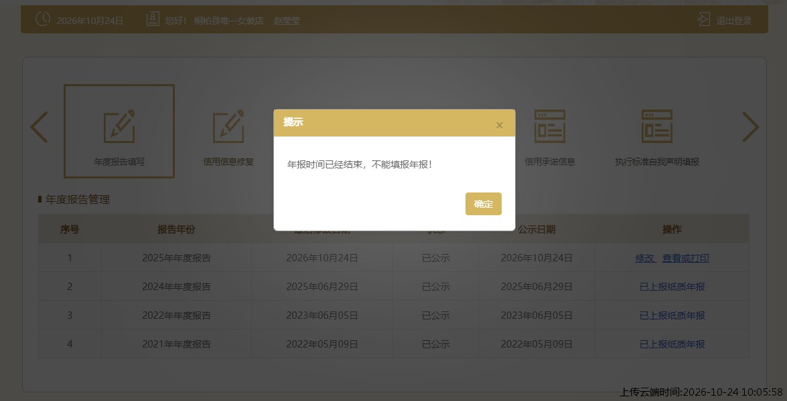Image resolution: width=787 pixels, height=401 pixels.
Task: Click the 2022年05月09日 公示日期 cell
Action: pos(536,344)
